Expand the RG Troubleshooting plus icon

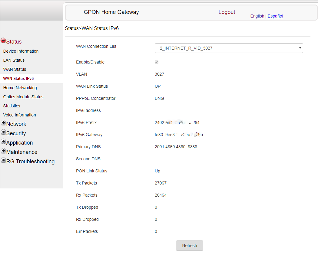[4, 160]
